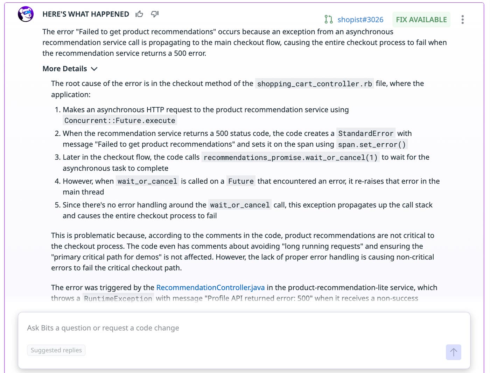Open Suggested replies
The width and height of the screenshot is (490, 373).
56,350
